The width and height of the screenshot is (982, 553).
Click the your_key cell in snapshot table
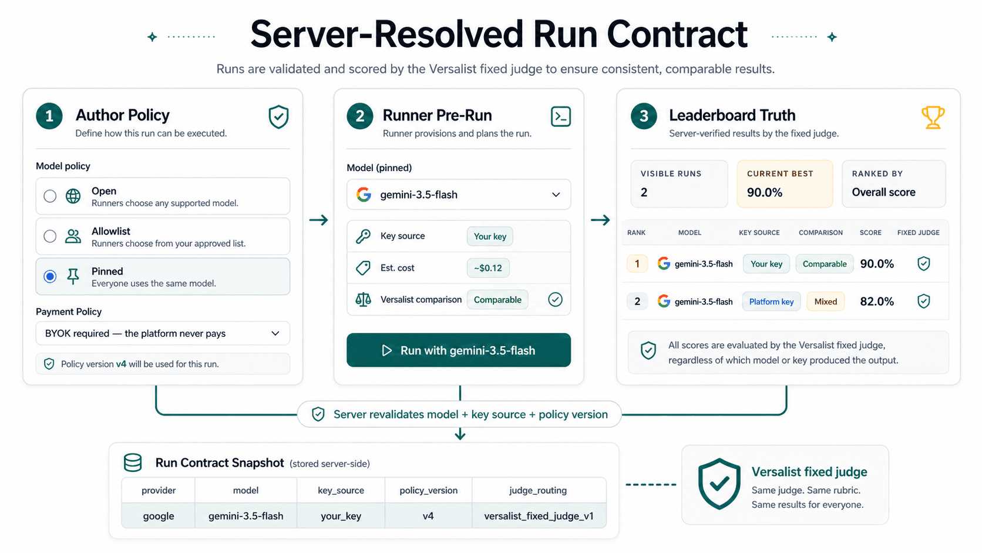[x=341, y=516]
